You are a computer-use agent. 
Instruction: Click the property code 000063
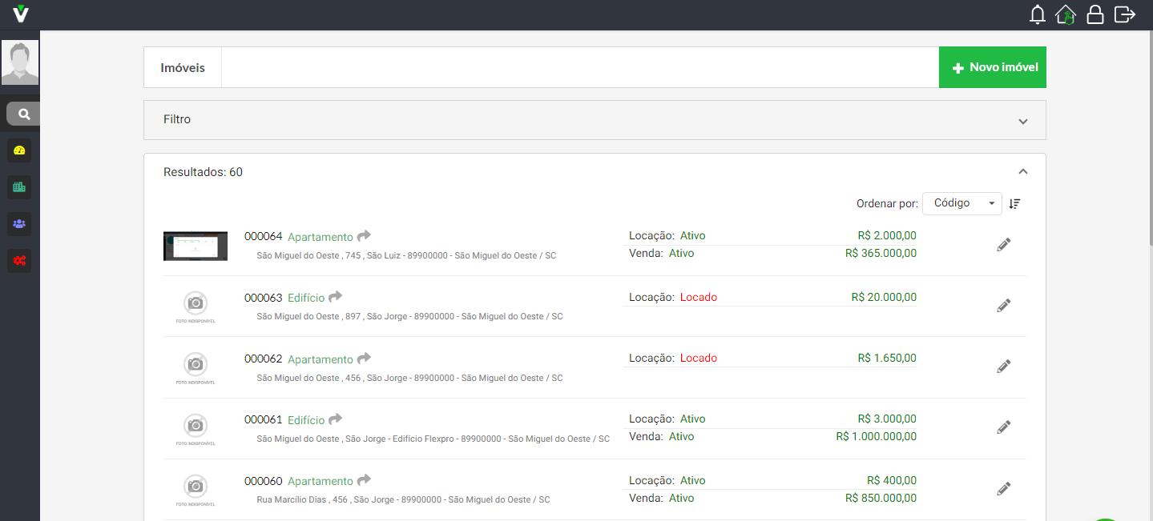pos(264,298)
